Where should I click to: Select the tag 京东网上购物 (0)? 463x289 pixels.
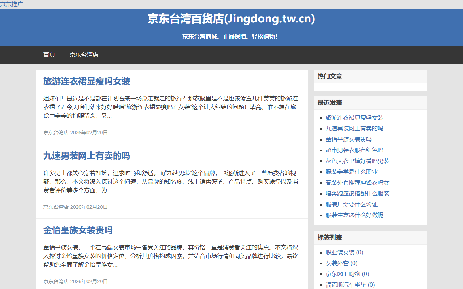click(x=347, y=274)
